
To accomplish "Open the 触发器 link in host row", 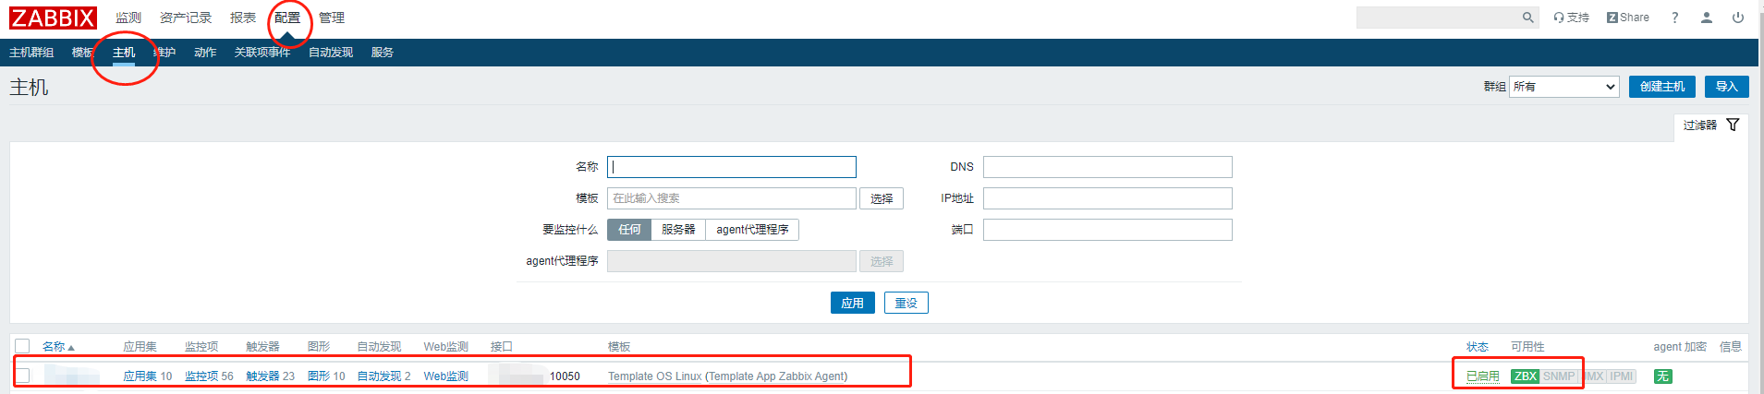I will (262, 376).
